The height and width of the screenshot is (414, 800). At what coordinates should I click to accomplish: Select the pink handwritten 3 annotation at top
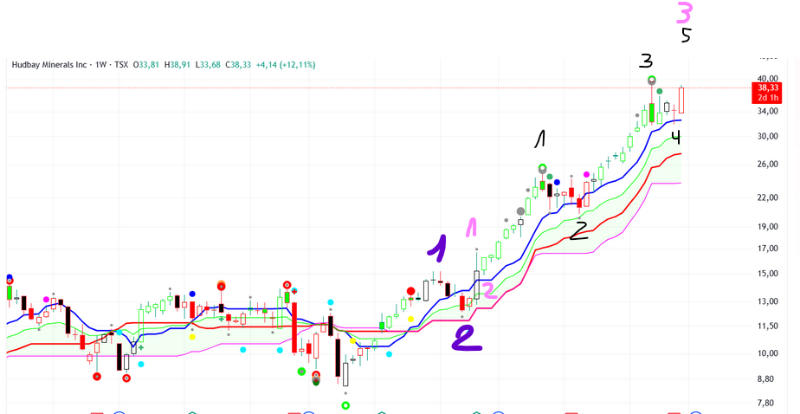[x=684, y=14]
